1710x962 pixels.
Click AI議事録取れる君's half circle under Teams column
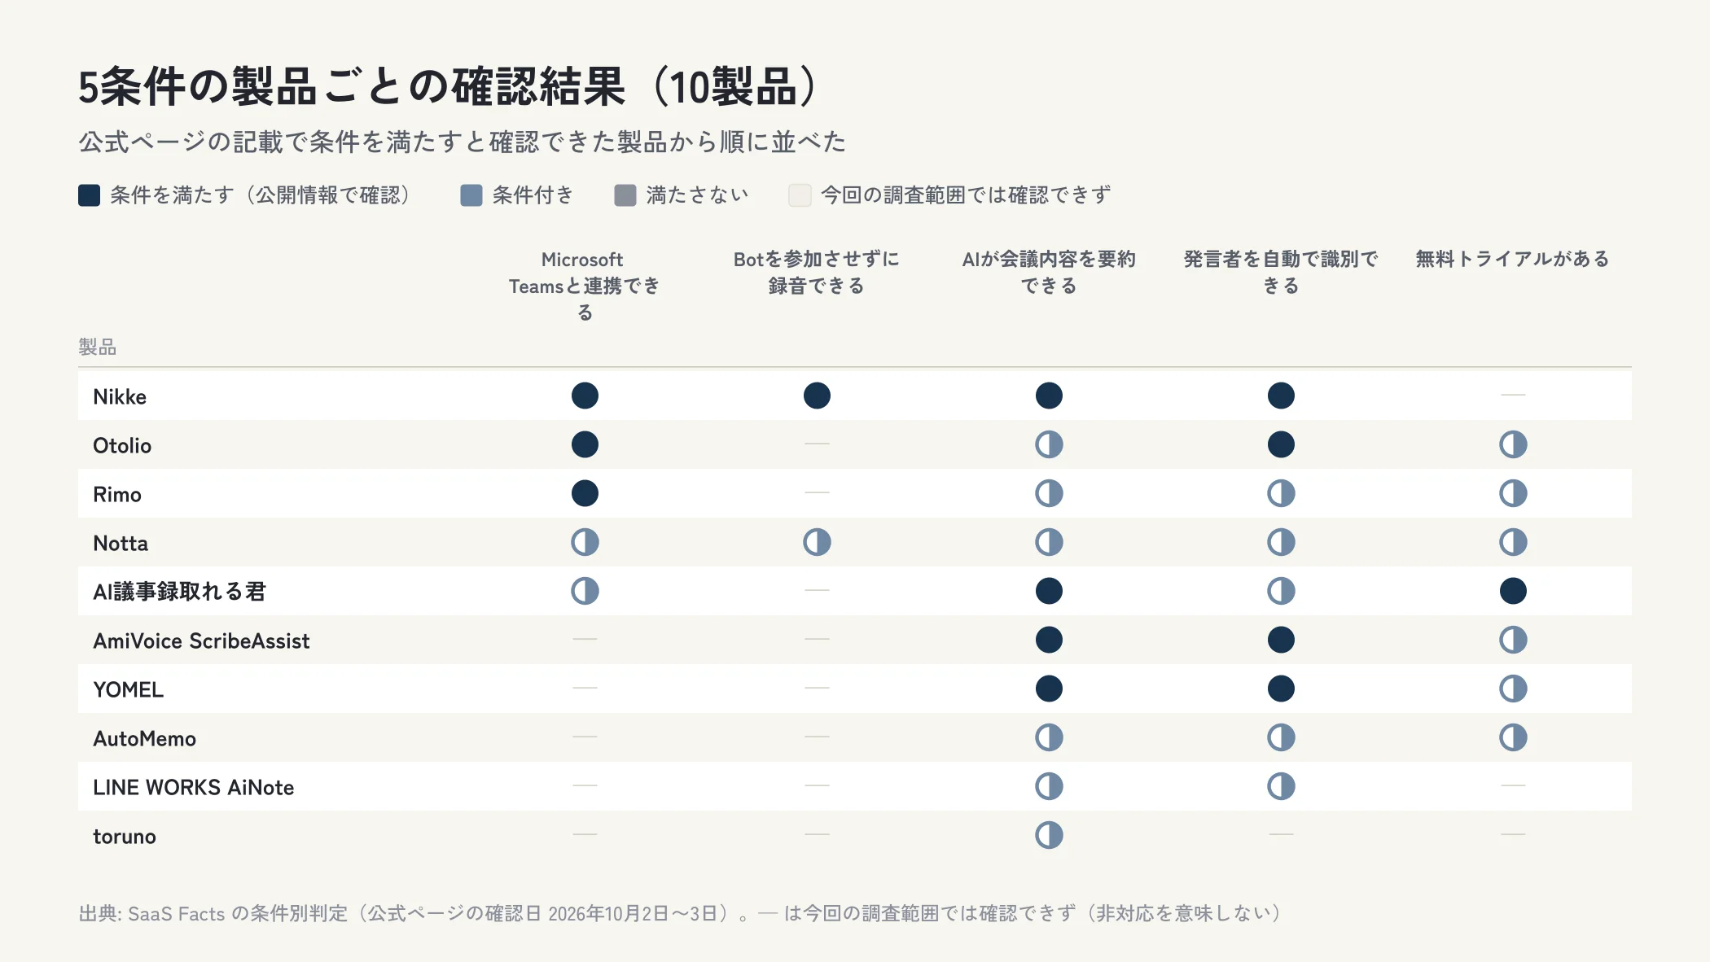click(585, 591)
